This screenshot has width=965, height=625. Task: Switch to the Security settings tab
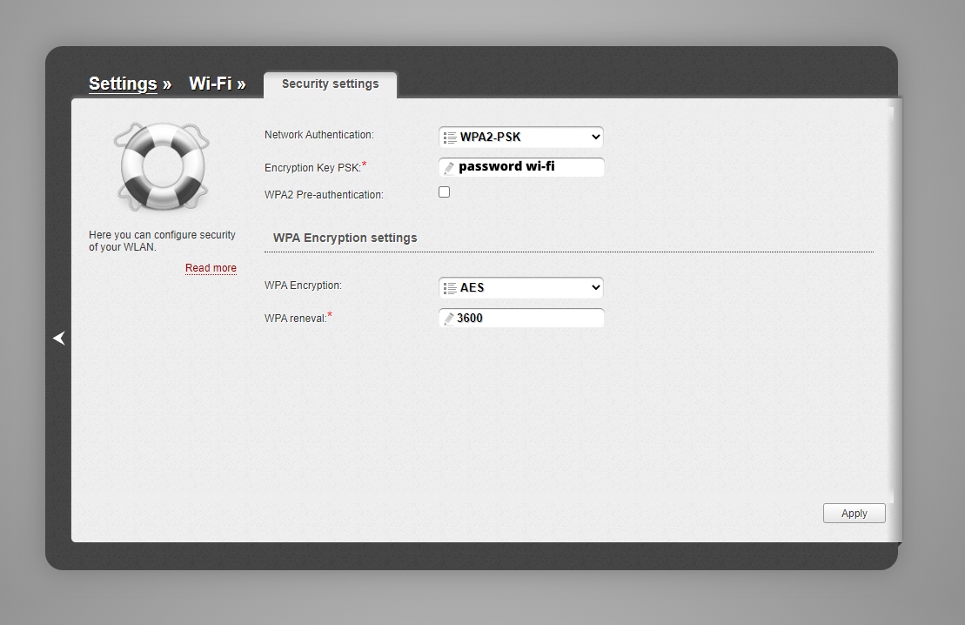tap(330, 84)
